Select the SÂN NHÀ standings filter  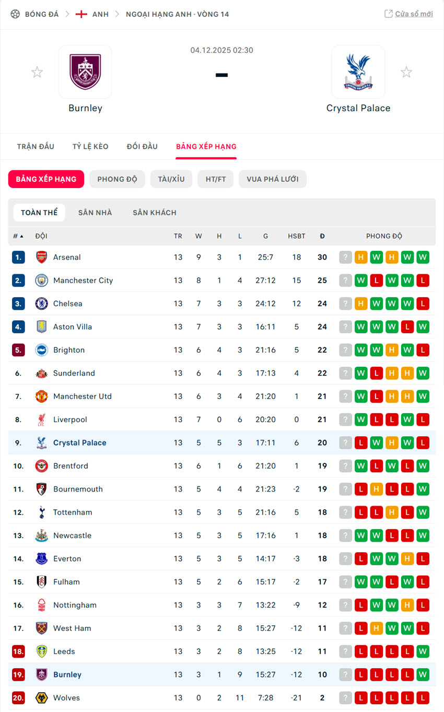pyautogui.click(x=95, y=213)
